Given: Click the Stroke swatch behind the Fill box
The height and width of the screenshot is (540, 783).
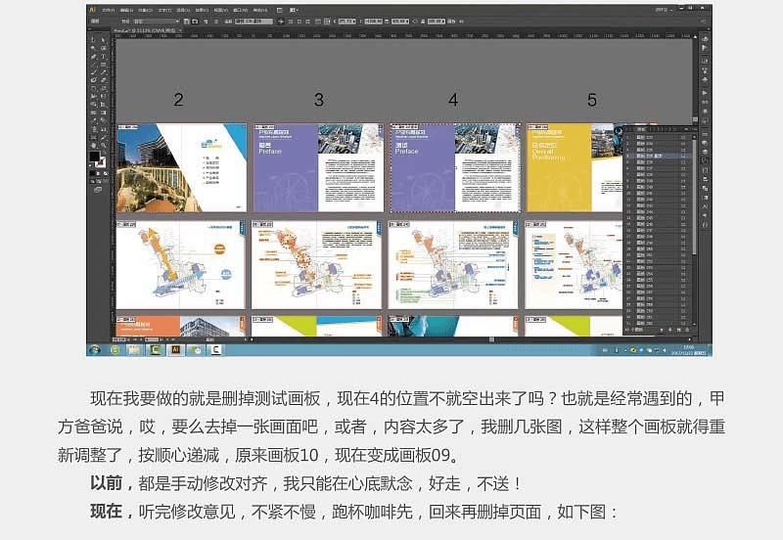Looking at the screenshot, I should click(102, 162).
